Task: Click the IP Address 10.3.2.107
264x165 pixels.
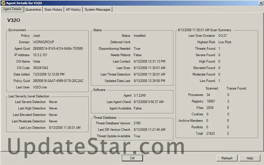Action: (x=40, y=55)
